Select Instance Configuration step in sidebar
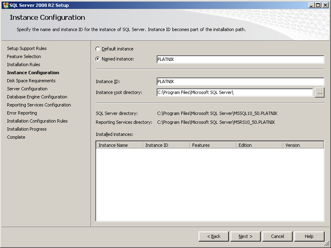331x248 pixels. 33,73
